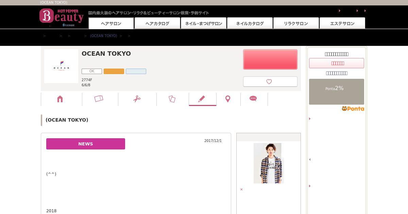Viewport: 408px width, 214px height.
Task: Click the orange tag badge under salon name
Action: (114, 71)
